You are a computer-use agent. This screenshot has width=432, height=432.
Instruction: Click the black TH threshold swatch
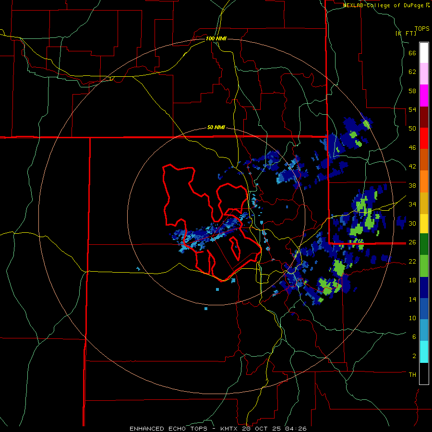424,373
